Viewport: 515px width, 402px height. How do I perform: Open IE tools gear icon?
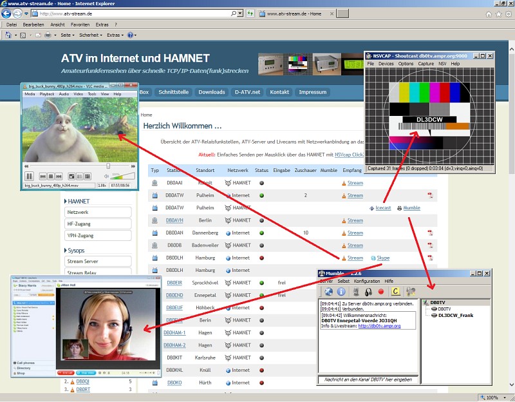509,14
